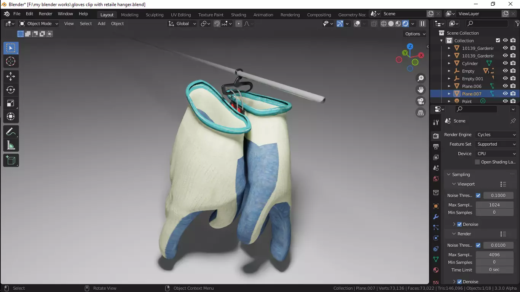Open the Device dropdown

point(496,154)
